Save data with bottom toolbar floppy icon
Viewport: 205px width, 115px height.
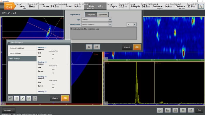pyautogui.click(x=191, y=110)
